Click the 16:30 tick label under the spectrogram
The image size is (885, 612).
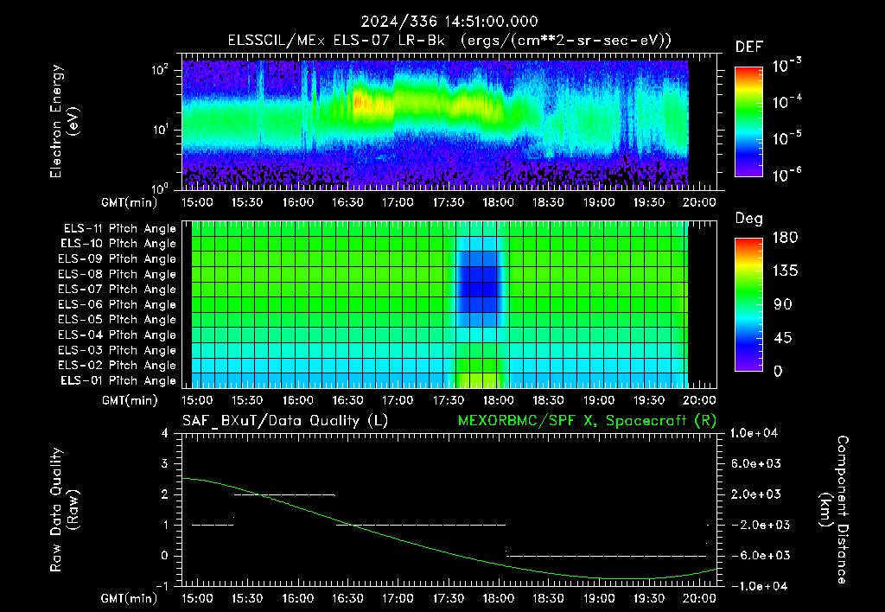(347, 202)
